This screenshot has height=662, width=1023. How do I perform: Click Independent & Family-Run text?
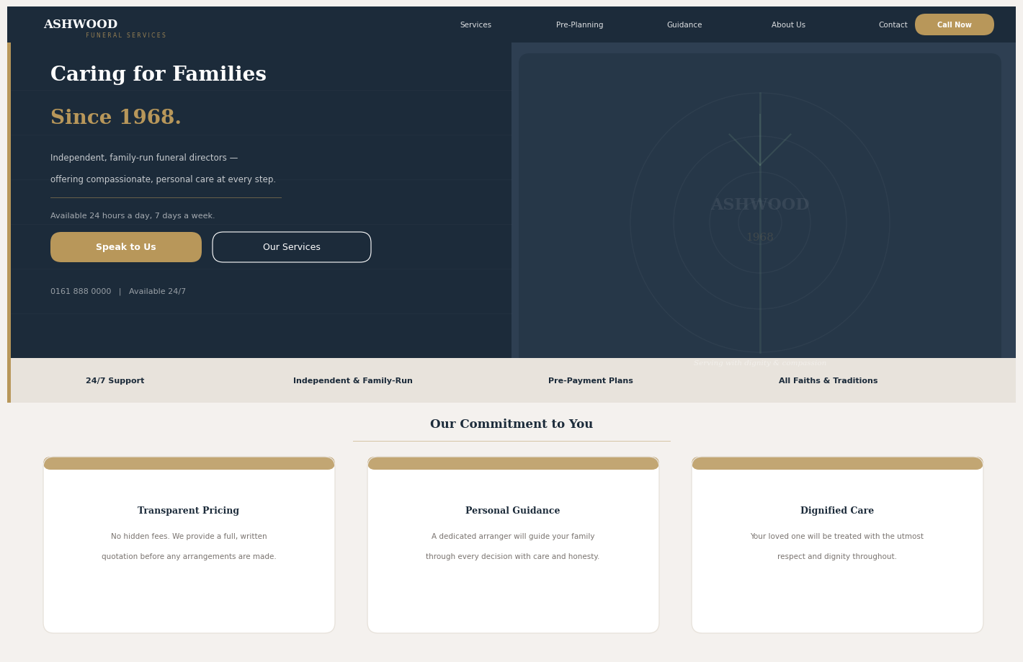[x=353, y=381]
